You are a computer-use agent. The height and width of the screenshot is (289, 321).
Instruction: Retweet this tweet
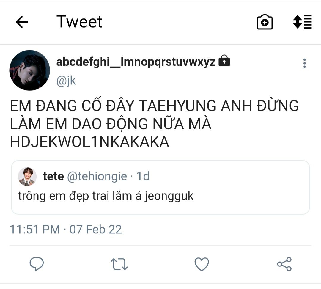point(119,264)
